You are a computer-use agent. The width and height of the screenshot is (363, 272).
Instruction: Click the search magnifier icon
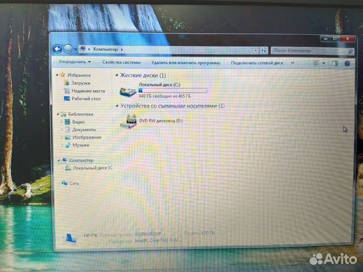click(350, 51)
